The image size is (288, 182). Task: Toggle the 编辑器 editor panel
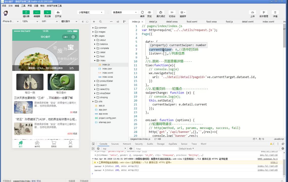click(x=37, y=12)
